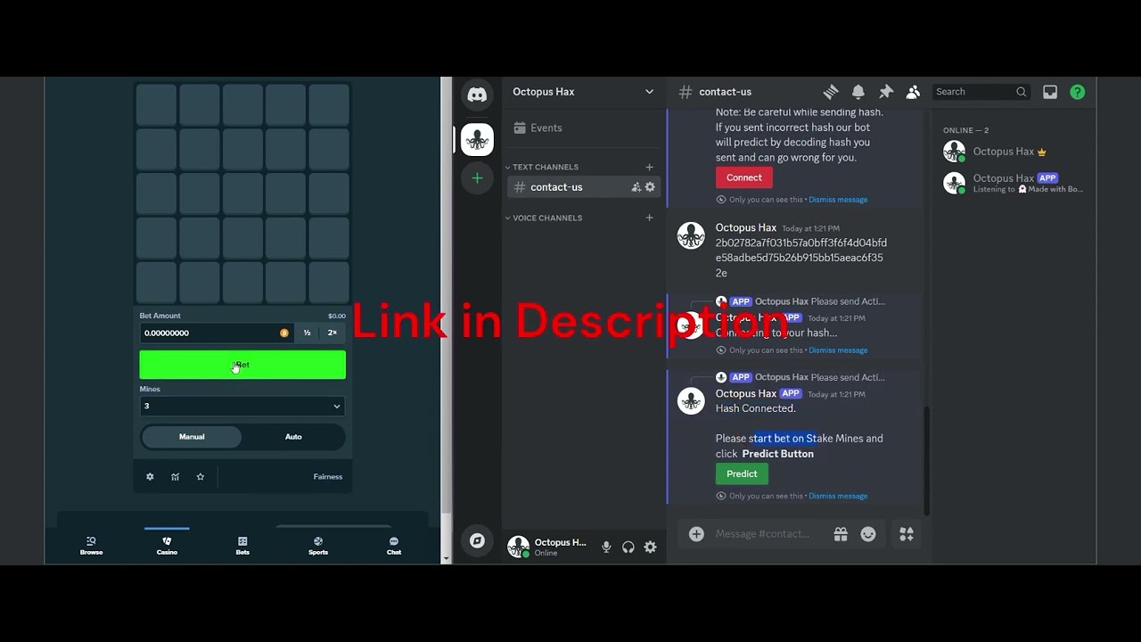Viewport: 1141px width, 642px height.
Task: Open Bets in Stake bottom navigation
Action: pyautogui.click(x=242, y=546)
